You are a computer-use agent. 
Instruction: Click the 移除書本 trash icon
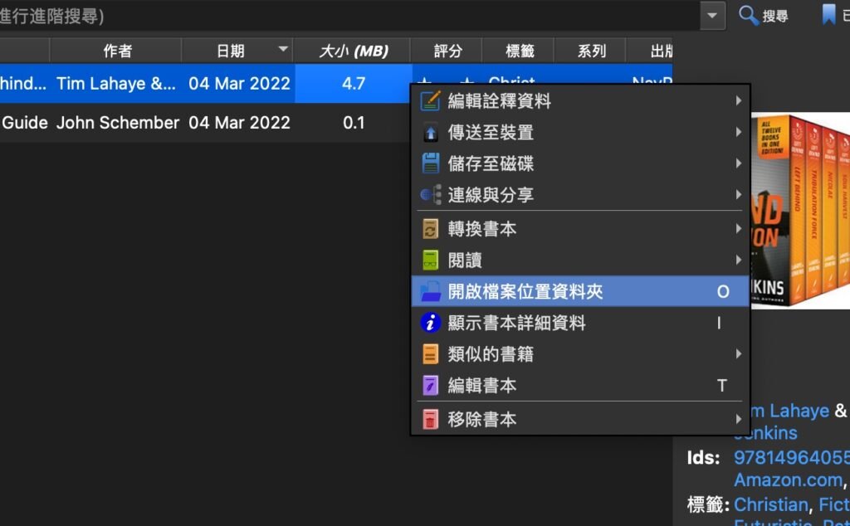point(430,420)
